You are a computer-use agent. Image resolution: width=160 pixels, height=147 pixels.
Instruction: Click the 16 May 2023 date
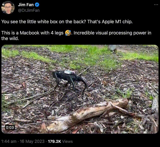click(x=31, y=141)
